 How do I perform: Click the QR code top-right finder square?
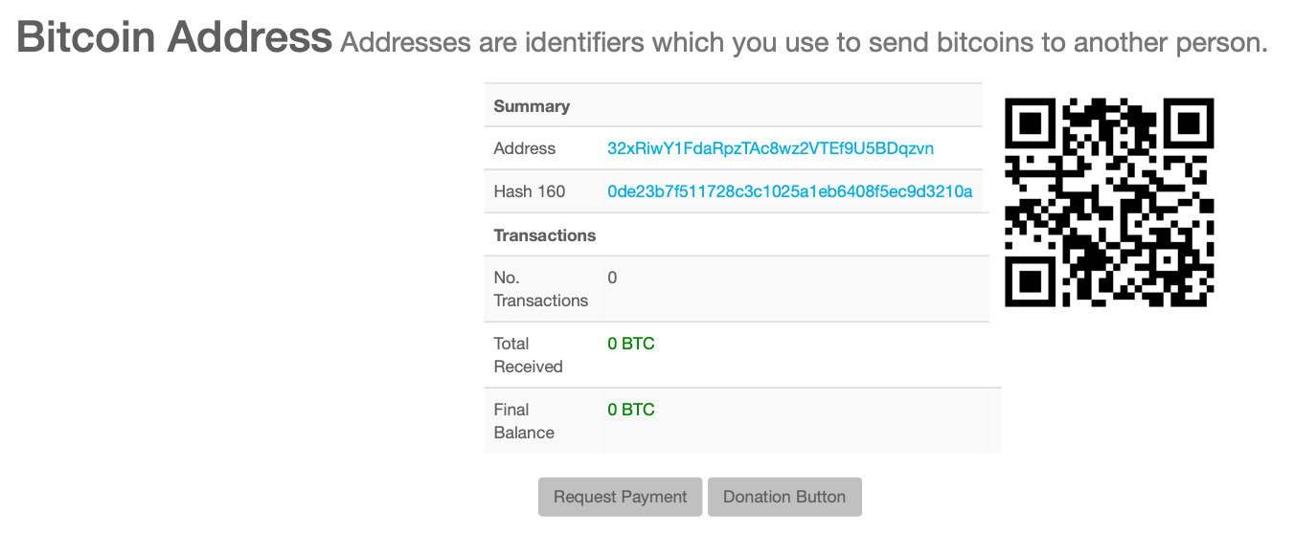tap(1189, 123)
